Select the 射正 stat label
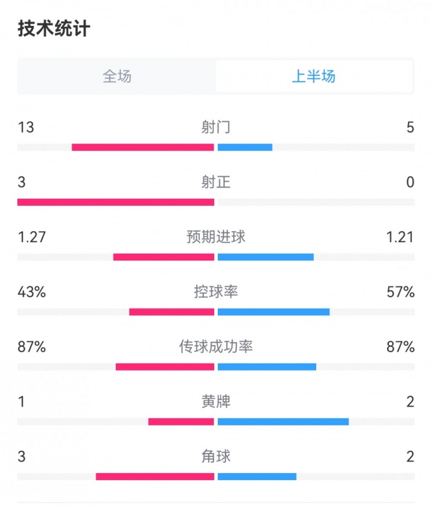The height and width of the screenshot is (506, 432). point(216,183)
